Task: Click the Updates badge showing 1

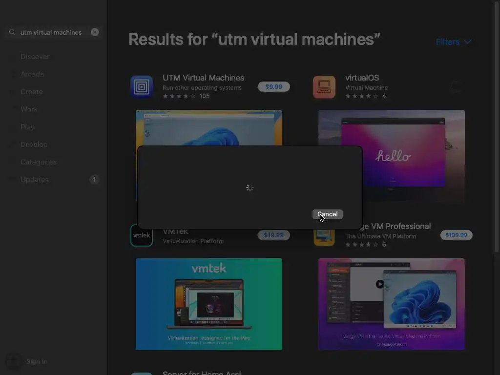Action: [x=94, y=180]
